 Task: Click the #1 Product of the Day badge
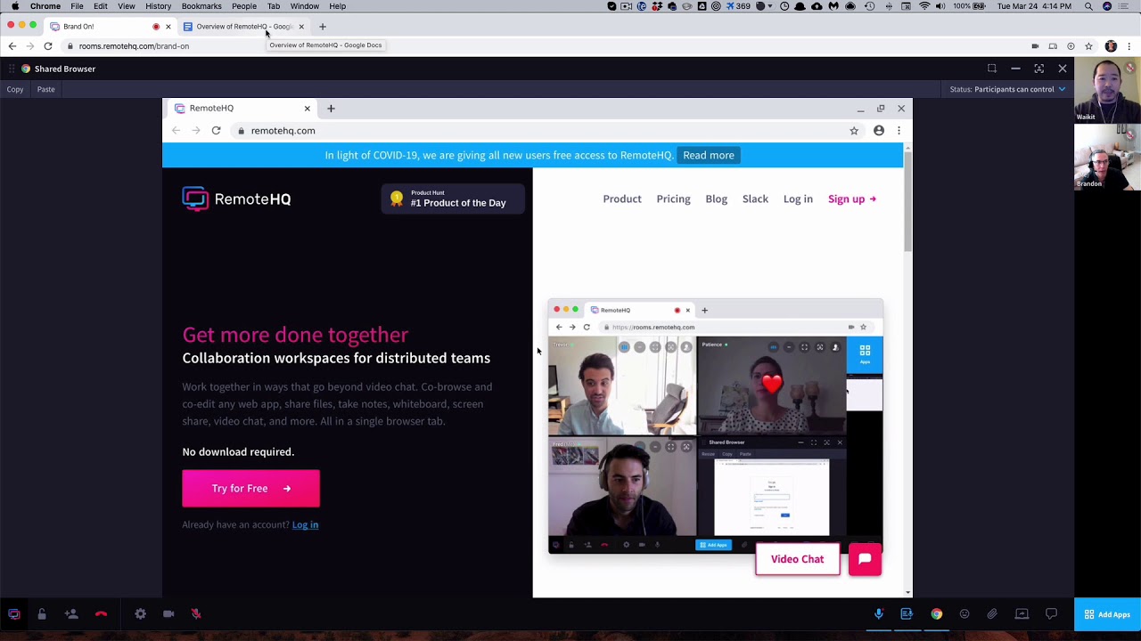[x=453, y=199]
